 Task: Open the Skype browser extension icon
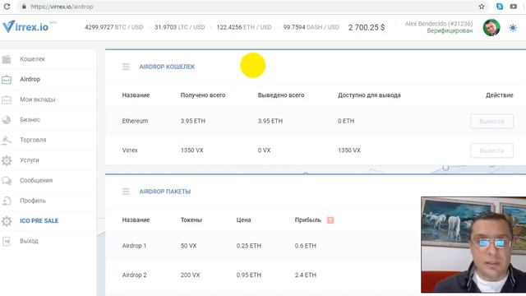pyautogui.click(x=500, y=7)
